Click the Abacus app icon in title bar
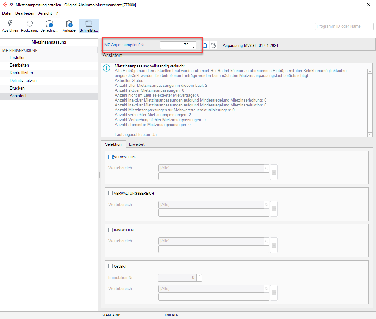 pyautogui.click(x=5, y=5)
